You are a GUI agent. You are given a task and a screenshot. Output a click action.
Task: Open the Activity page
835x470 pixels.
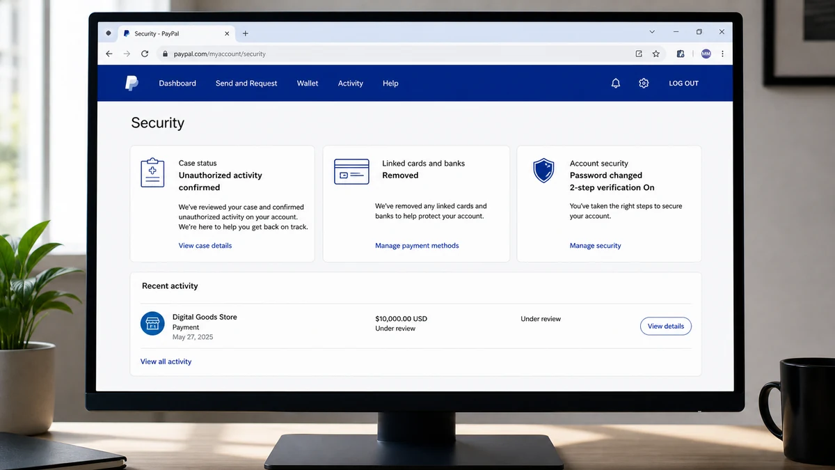(351, 84)
